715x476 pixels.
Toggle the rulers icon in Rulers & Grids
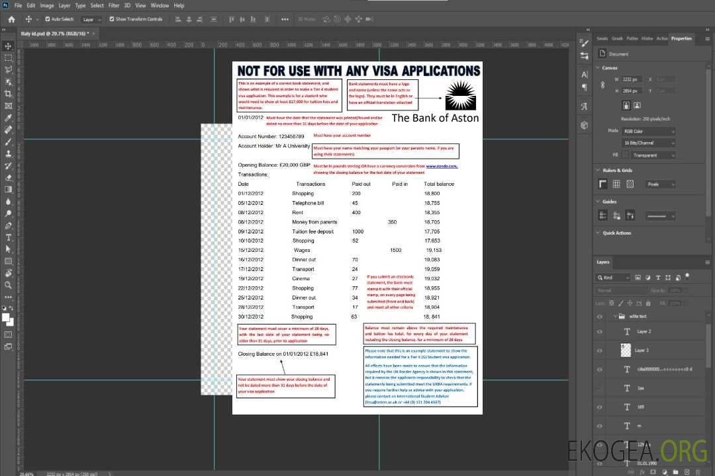pos(602,184)
